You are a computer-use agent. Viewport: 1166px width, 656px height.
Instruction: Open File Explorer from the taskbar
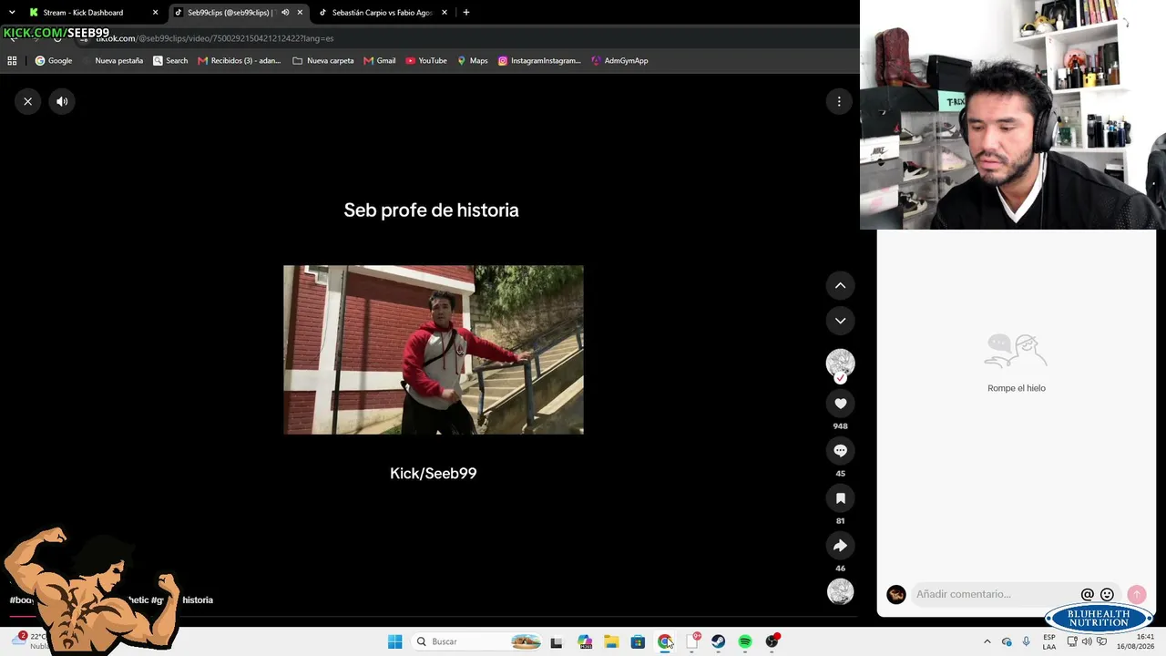click(x=611, y=641)
